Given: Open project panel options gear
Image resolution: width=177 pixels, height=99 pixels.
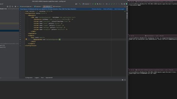Looking at the screenshot, I should (x=15, y=7).
